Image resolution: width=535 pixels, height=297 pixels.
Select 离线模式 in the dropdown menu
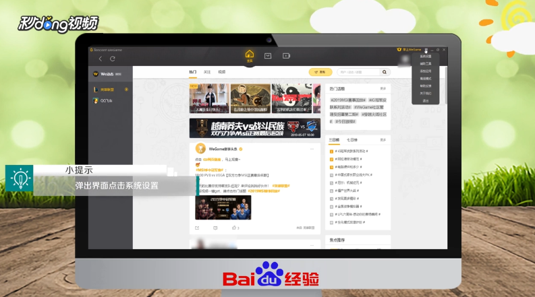pos(426,79)
